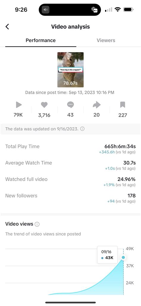The image size is (141, 306).
Task: Tap the comments bubble icon
Action: tap(70, 105)
